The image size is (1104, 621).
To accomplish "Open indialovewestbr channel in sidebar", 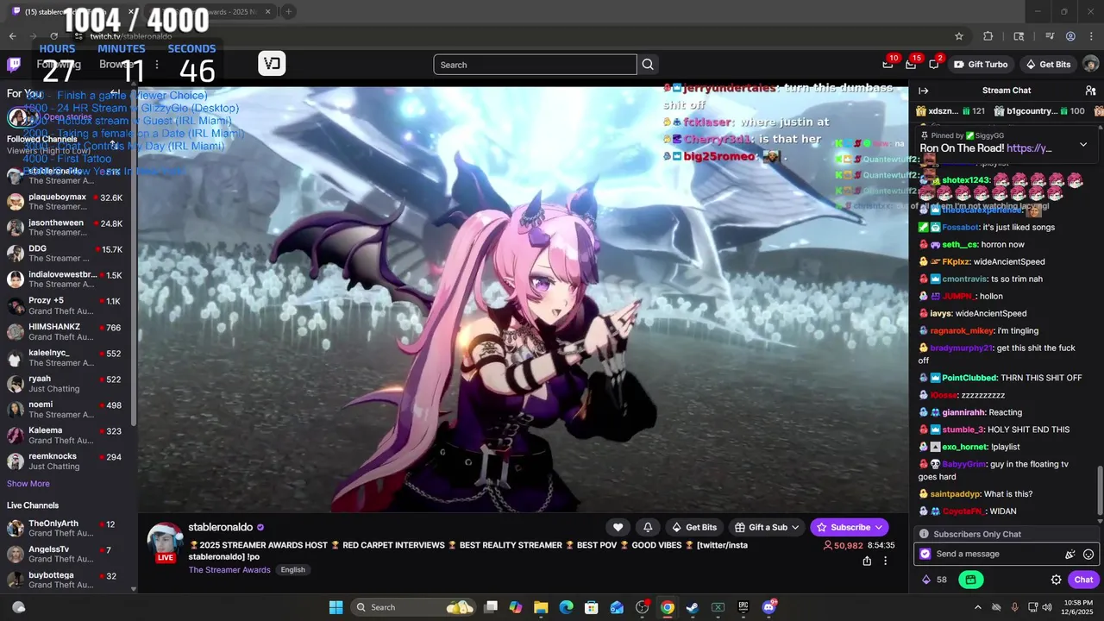I will point(68,279).
